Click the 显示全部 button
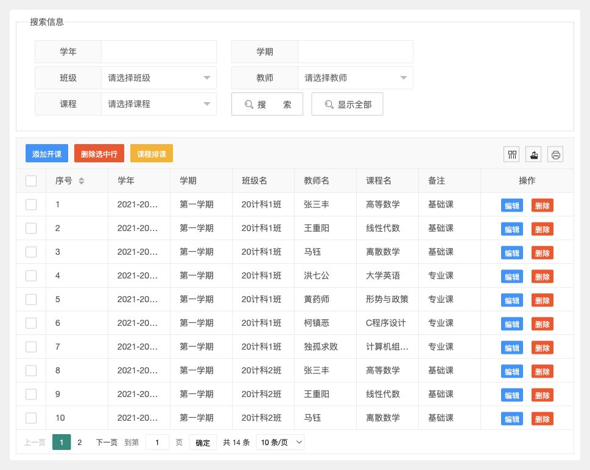The image size is (590, 470). (x=347, y=104)
